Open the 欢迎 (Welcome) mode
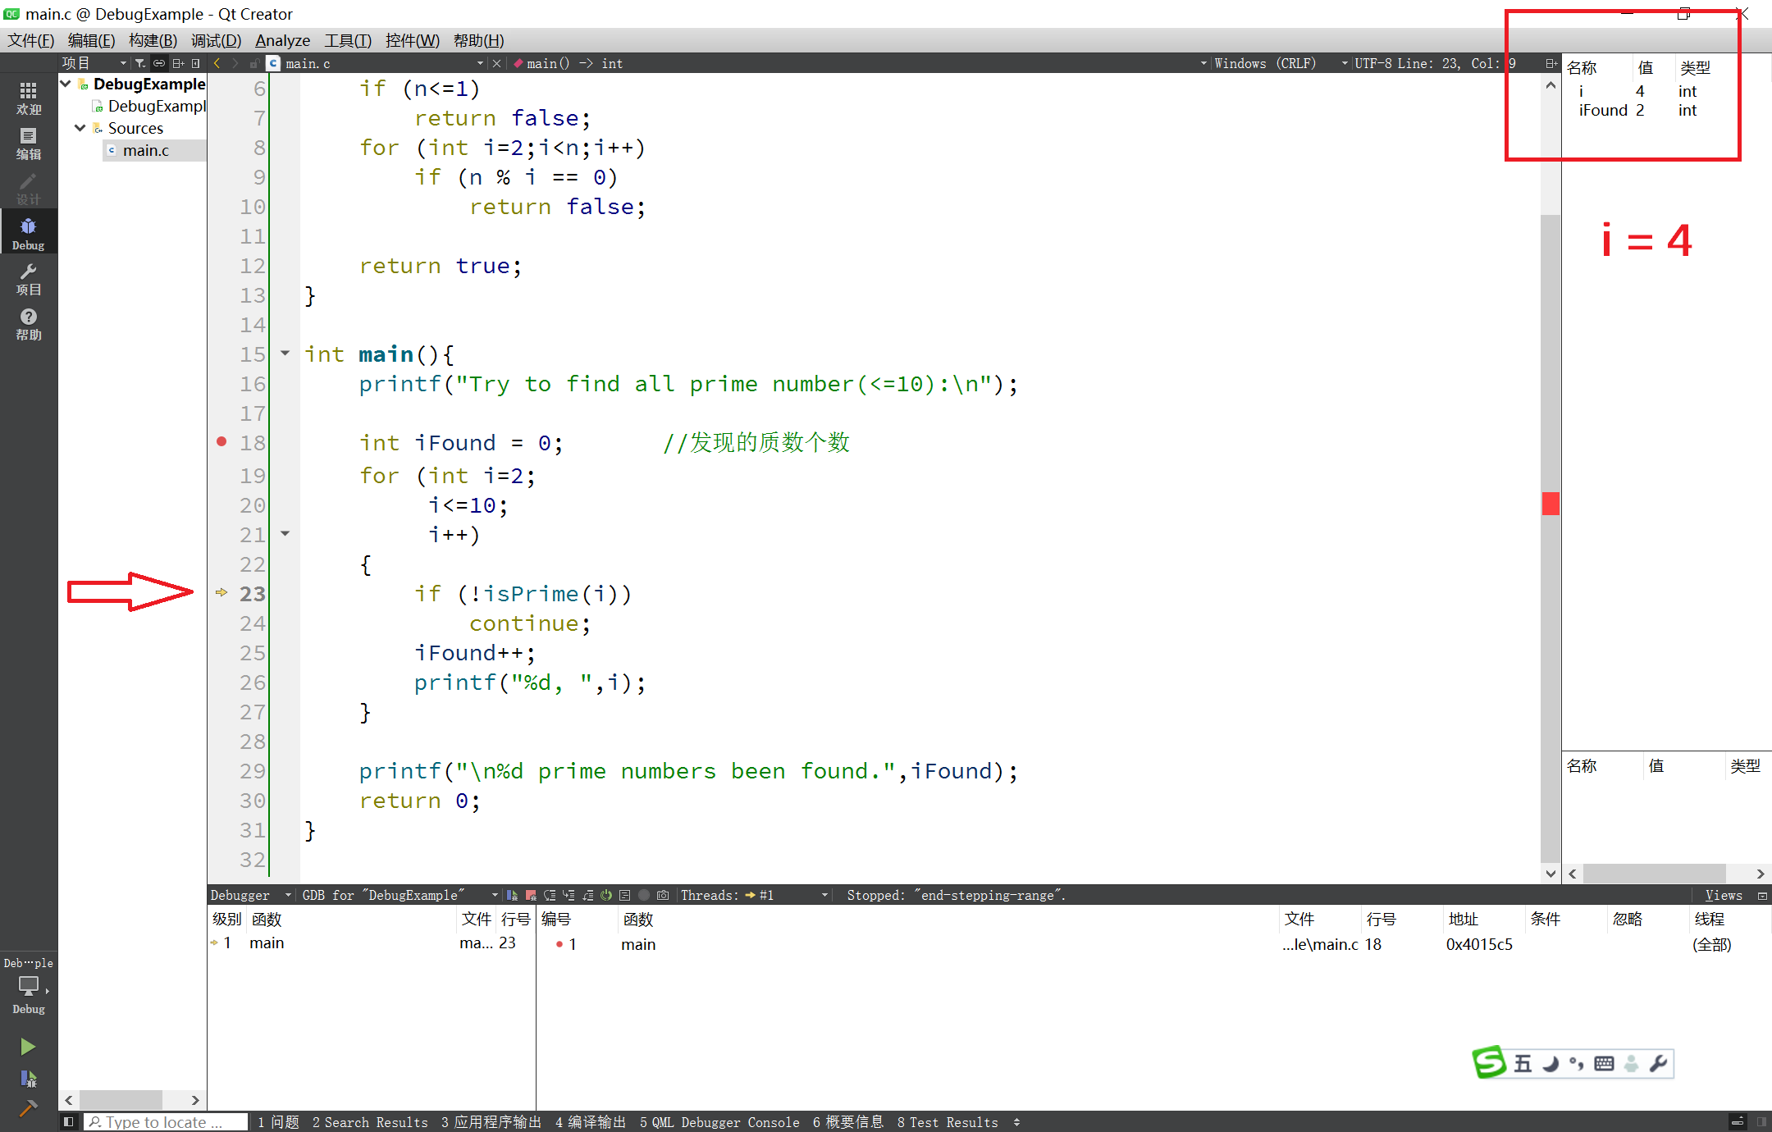The height and width of the screenshot is (1132, 1772). (x=29, y=98)
